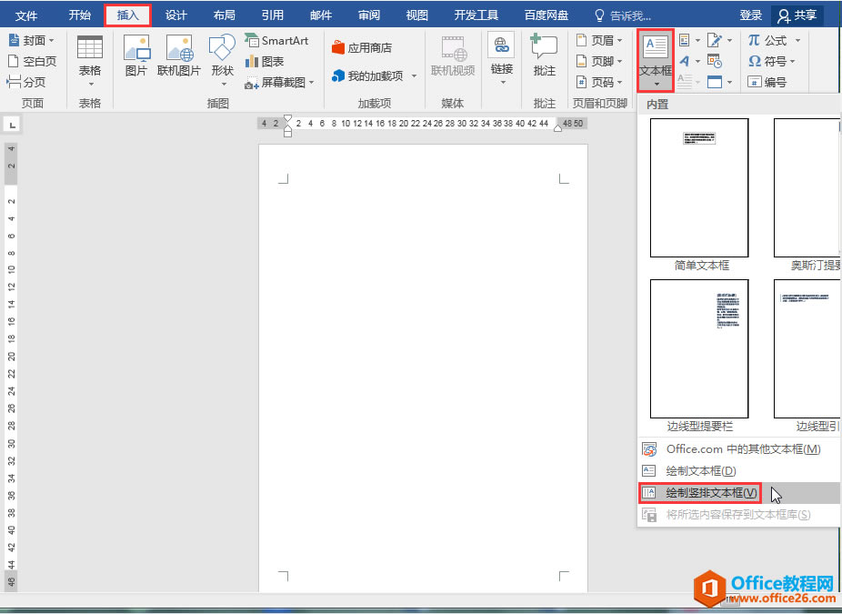
Task: Click the 链接 link icon
Action: [x=502, y=45]
